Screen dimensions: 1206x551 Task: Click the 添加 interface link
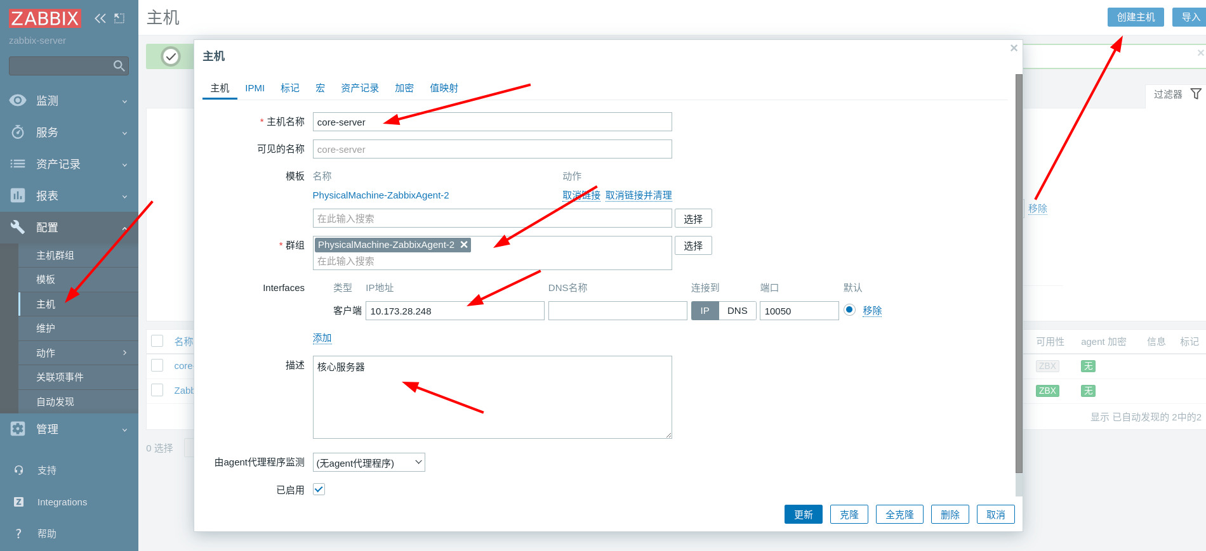pyautogui.click(x=322, y=338)
